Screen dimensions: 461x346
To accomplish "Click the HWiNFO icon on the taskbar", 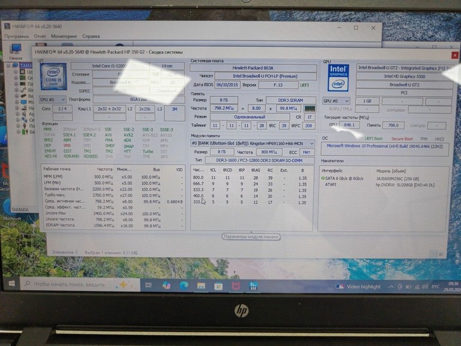I will coord(253,286).
